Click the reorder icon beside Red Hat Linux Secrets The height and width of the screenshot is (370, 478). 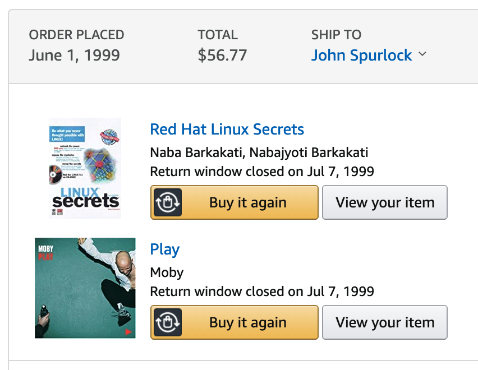click(x=168, y=202)
